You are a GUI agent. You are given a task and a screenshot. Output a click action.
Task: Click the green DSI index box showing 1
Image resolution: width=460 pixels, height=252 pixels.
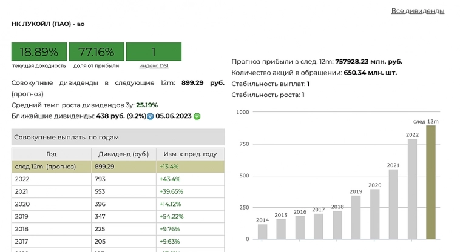pos(154,51)
